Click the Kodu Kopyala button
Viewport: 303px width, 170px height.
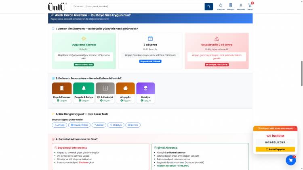point(275,149)
